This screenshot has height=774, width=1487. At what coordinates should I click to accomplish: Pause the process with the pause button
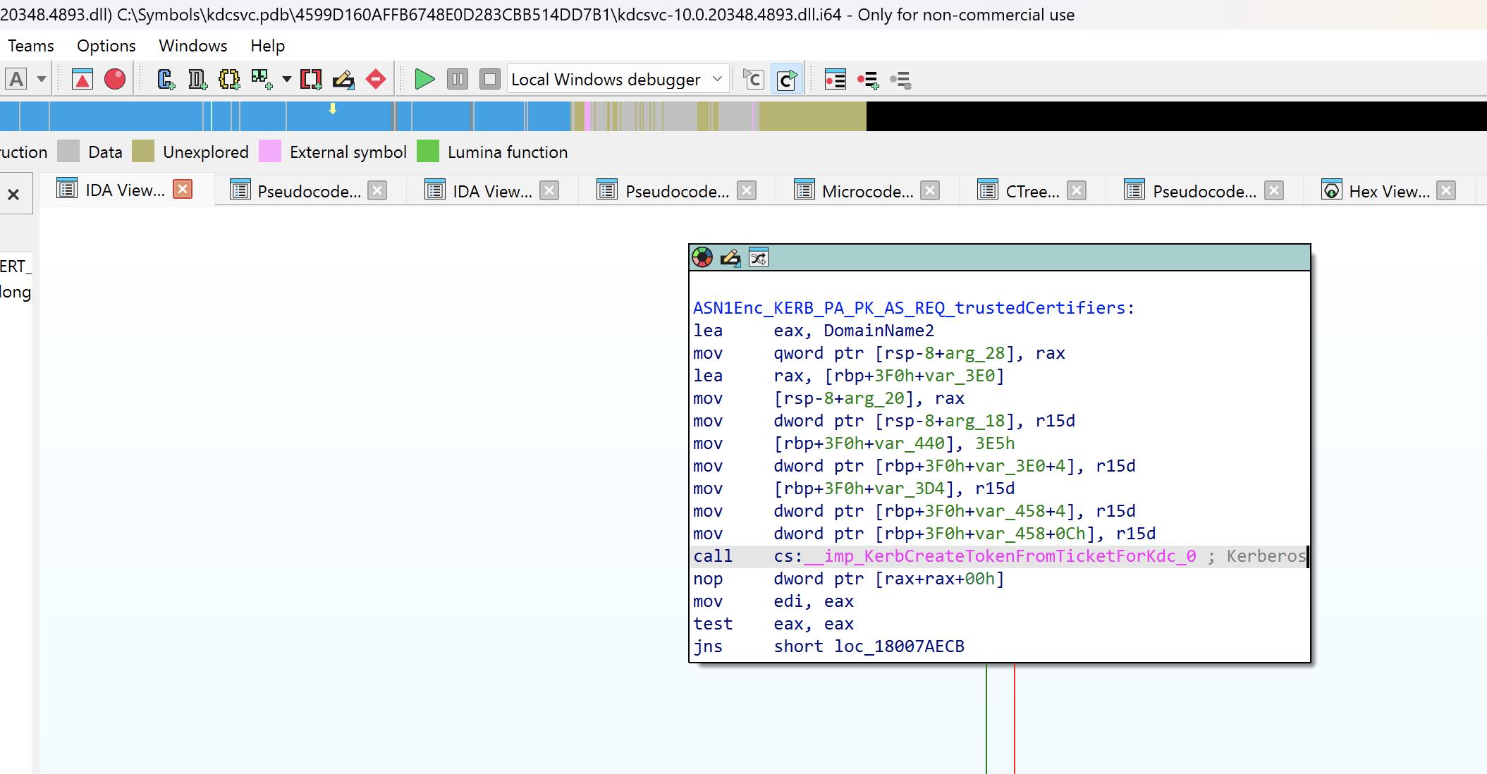pos(458,79)
